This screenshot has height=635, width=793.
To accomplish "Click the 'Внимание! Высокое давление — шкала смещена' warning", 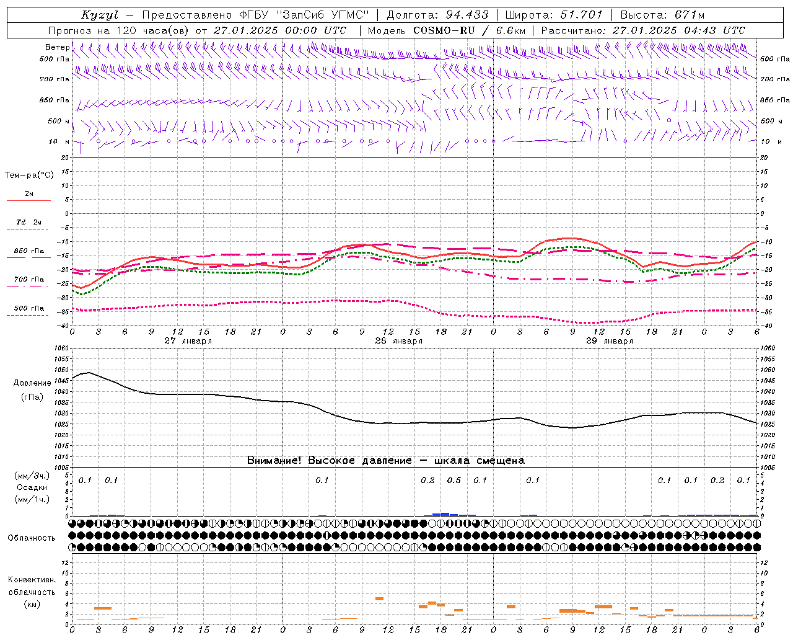I will coord(385,461).
